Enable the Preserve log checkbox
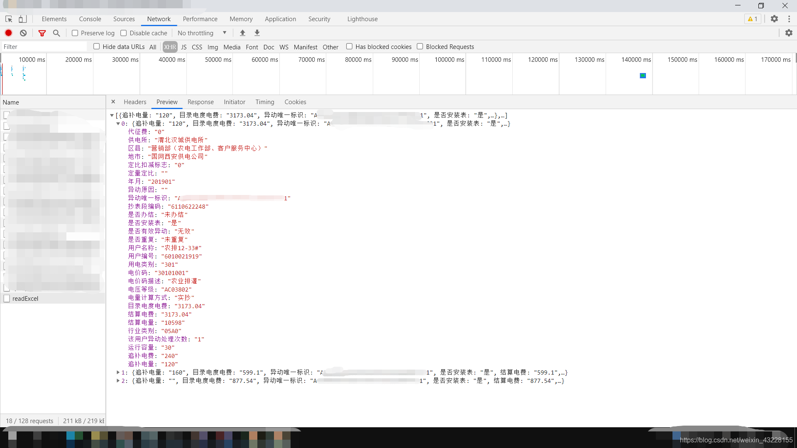 (75, 33)
